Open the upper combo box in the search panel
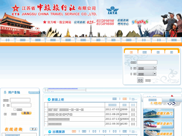Viewport: 182px width, 136px height. click(x=147, y=68)
